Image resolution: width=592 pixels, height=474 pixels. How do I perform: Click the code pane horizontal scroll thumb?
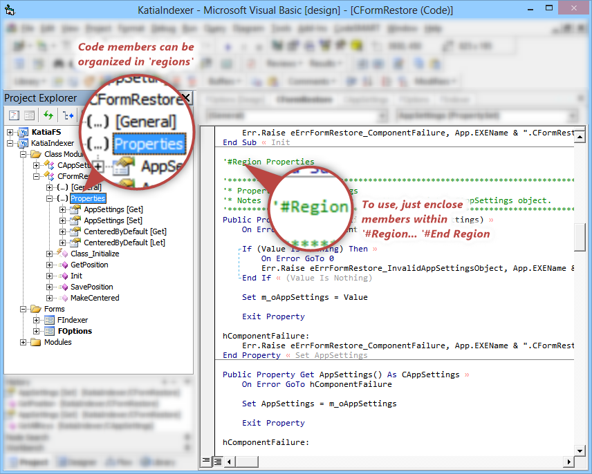pyautogui.click(x=247, y=461)
